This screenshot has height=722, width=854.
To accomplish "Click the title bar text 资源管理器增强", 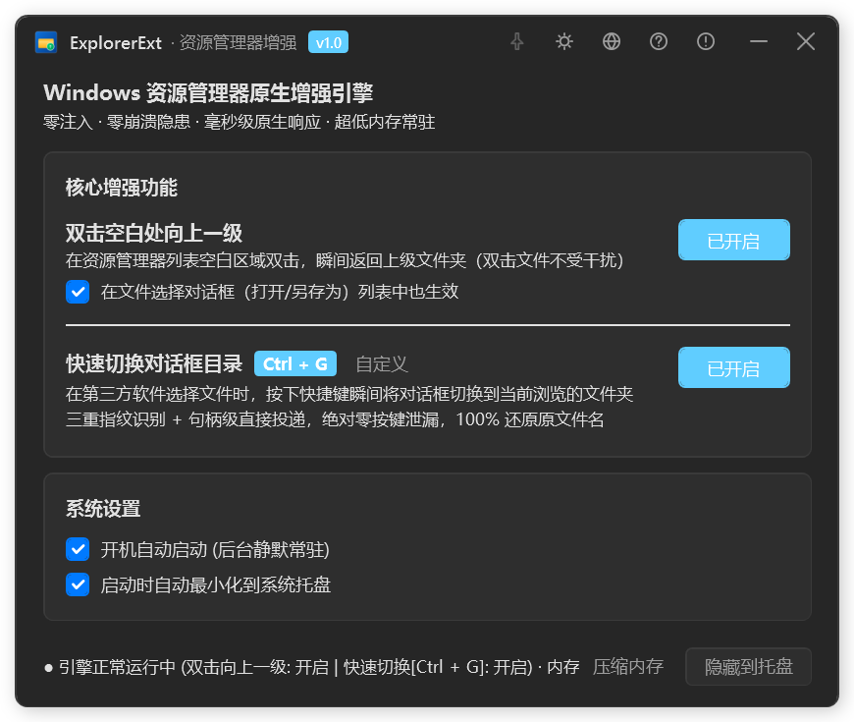I will click(238, 42).
